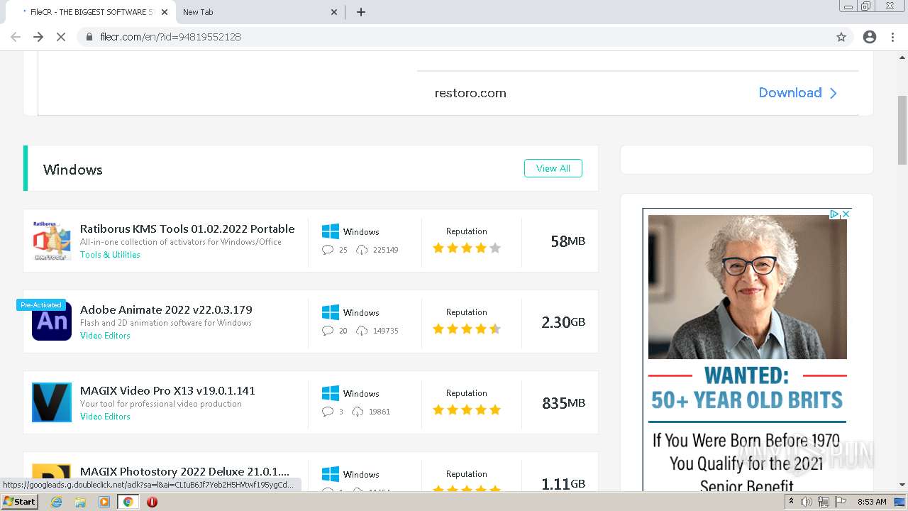This screenshot has width=908, height=511.
Task: Click downloads icon showing 225149
Action: click(362, 250)
